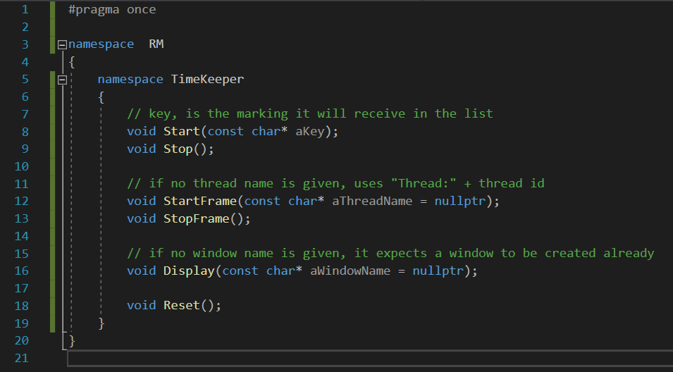Click the comment about thread name and thread id
The image size is (673, 372).
[335, 184]
